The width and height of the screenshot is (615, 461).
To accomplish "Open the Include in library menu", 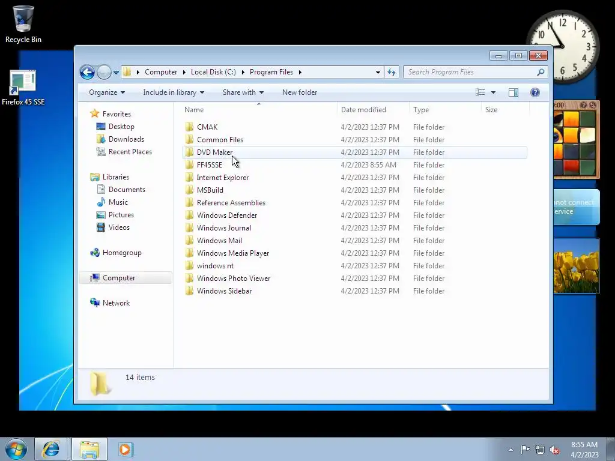I will (x=174, y=92).
